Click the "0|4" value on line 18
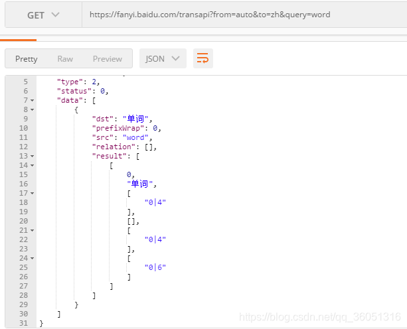Screen dimensions: 407x329 (155, 202)
